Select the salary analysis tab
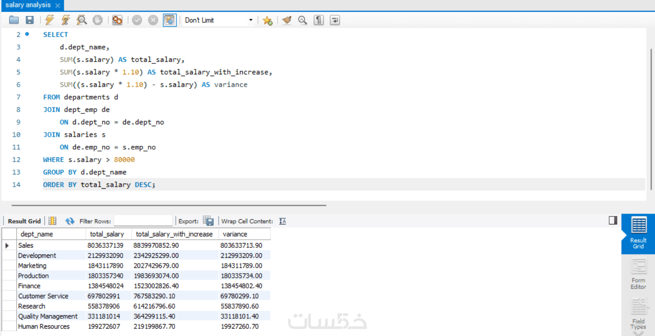The width and height of the screenshot is (655, 336). pos(28,5)
